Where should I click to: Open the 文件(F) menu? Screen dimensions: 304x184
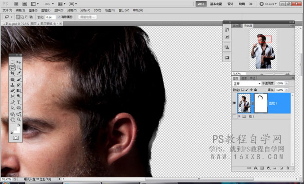(7, 10)
